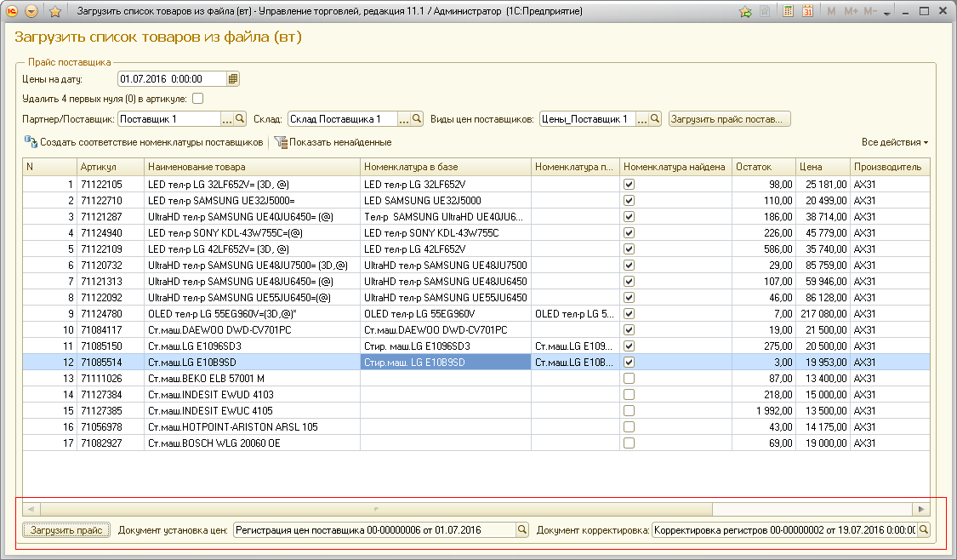Open the round arrow dropdown beside the 1C logo
This screenshot has height=560, width=957.
pos(31,11)
